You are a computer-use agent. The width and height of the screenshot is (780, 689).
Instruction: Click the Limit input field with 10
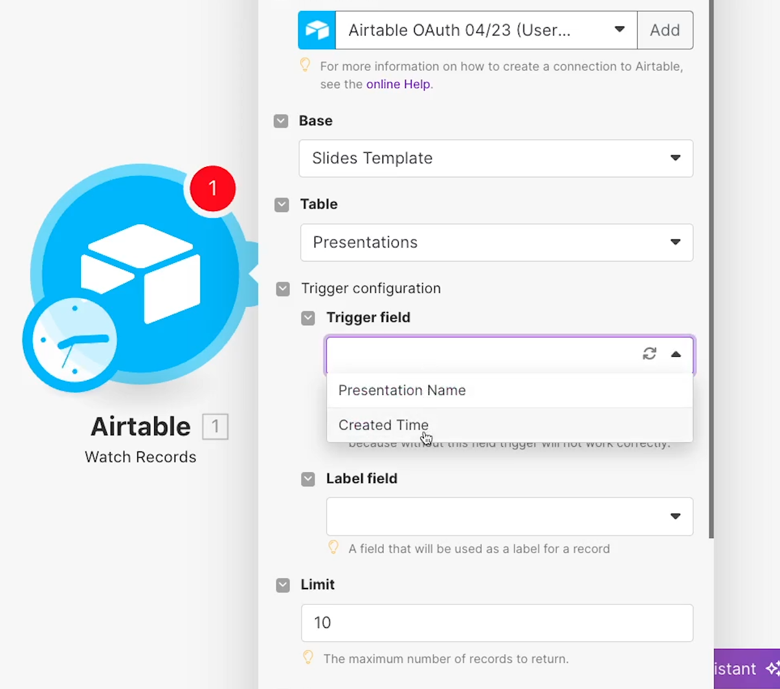pyautogui.click(x=497, y=623)
